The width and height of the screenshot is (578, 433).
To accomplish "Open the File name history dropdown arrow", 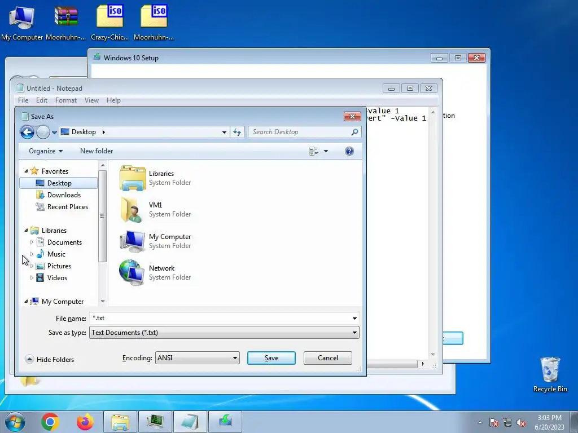I will [354, 318].
